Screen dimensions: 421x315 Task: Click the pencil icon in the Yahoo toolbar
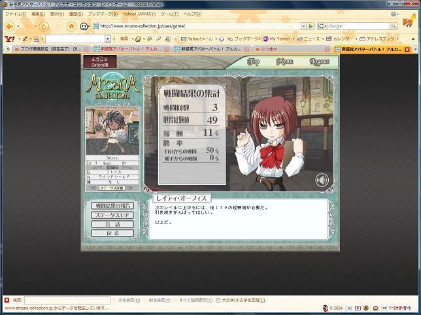(25, 39)
